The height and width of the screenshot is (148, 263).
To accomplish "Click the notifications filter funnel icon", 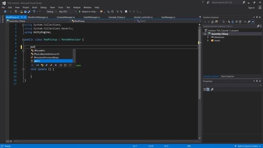I will tap(203, 2).
